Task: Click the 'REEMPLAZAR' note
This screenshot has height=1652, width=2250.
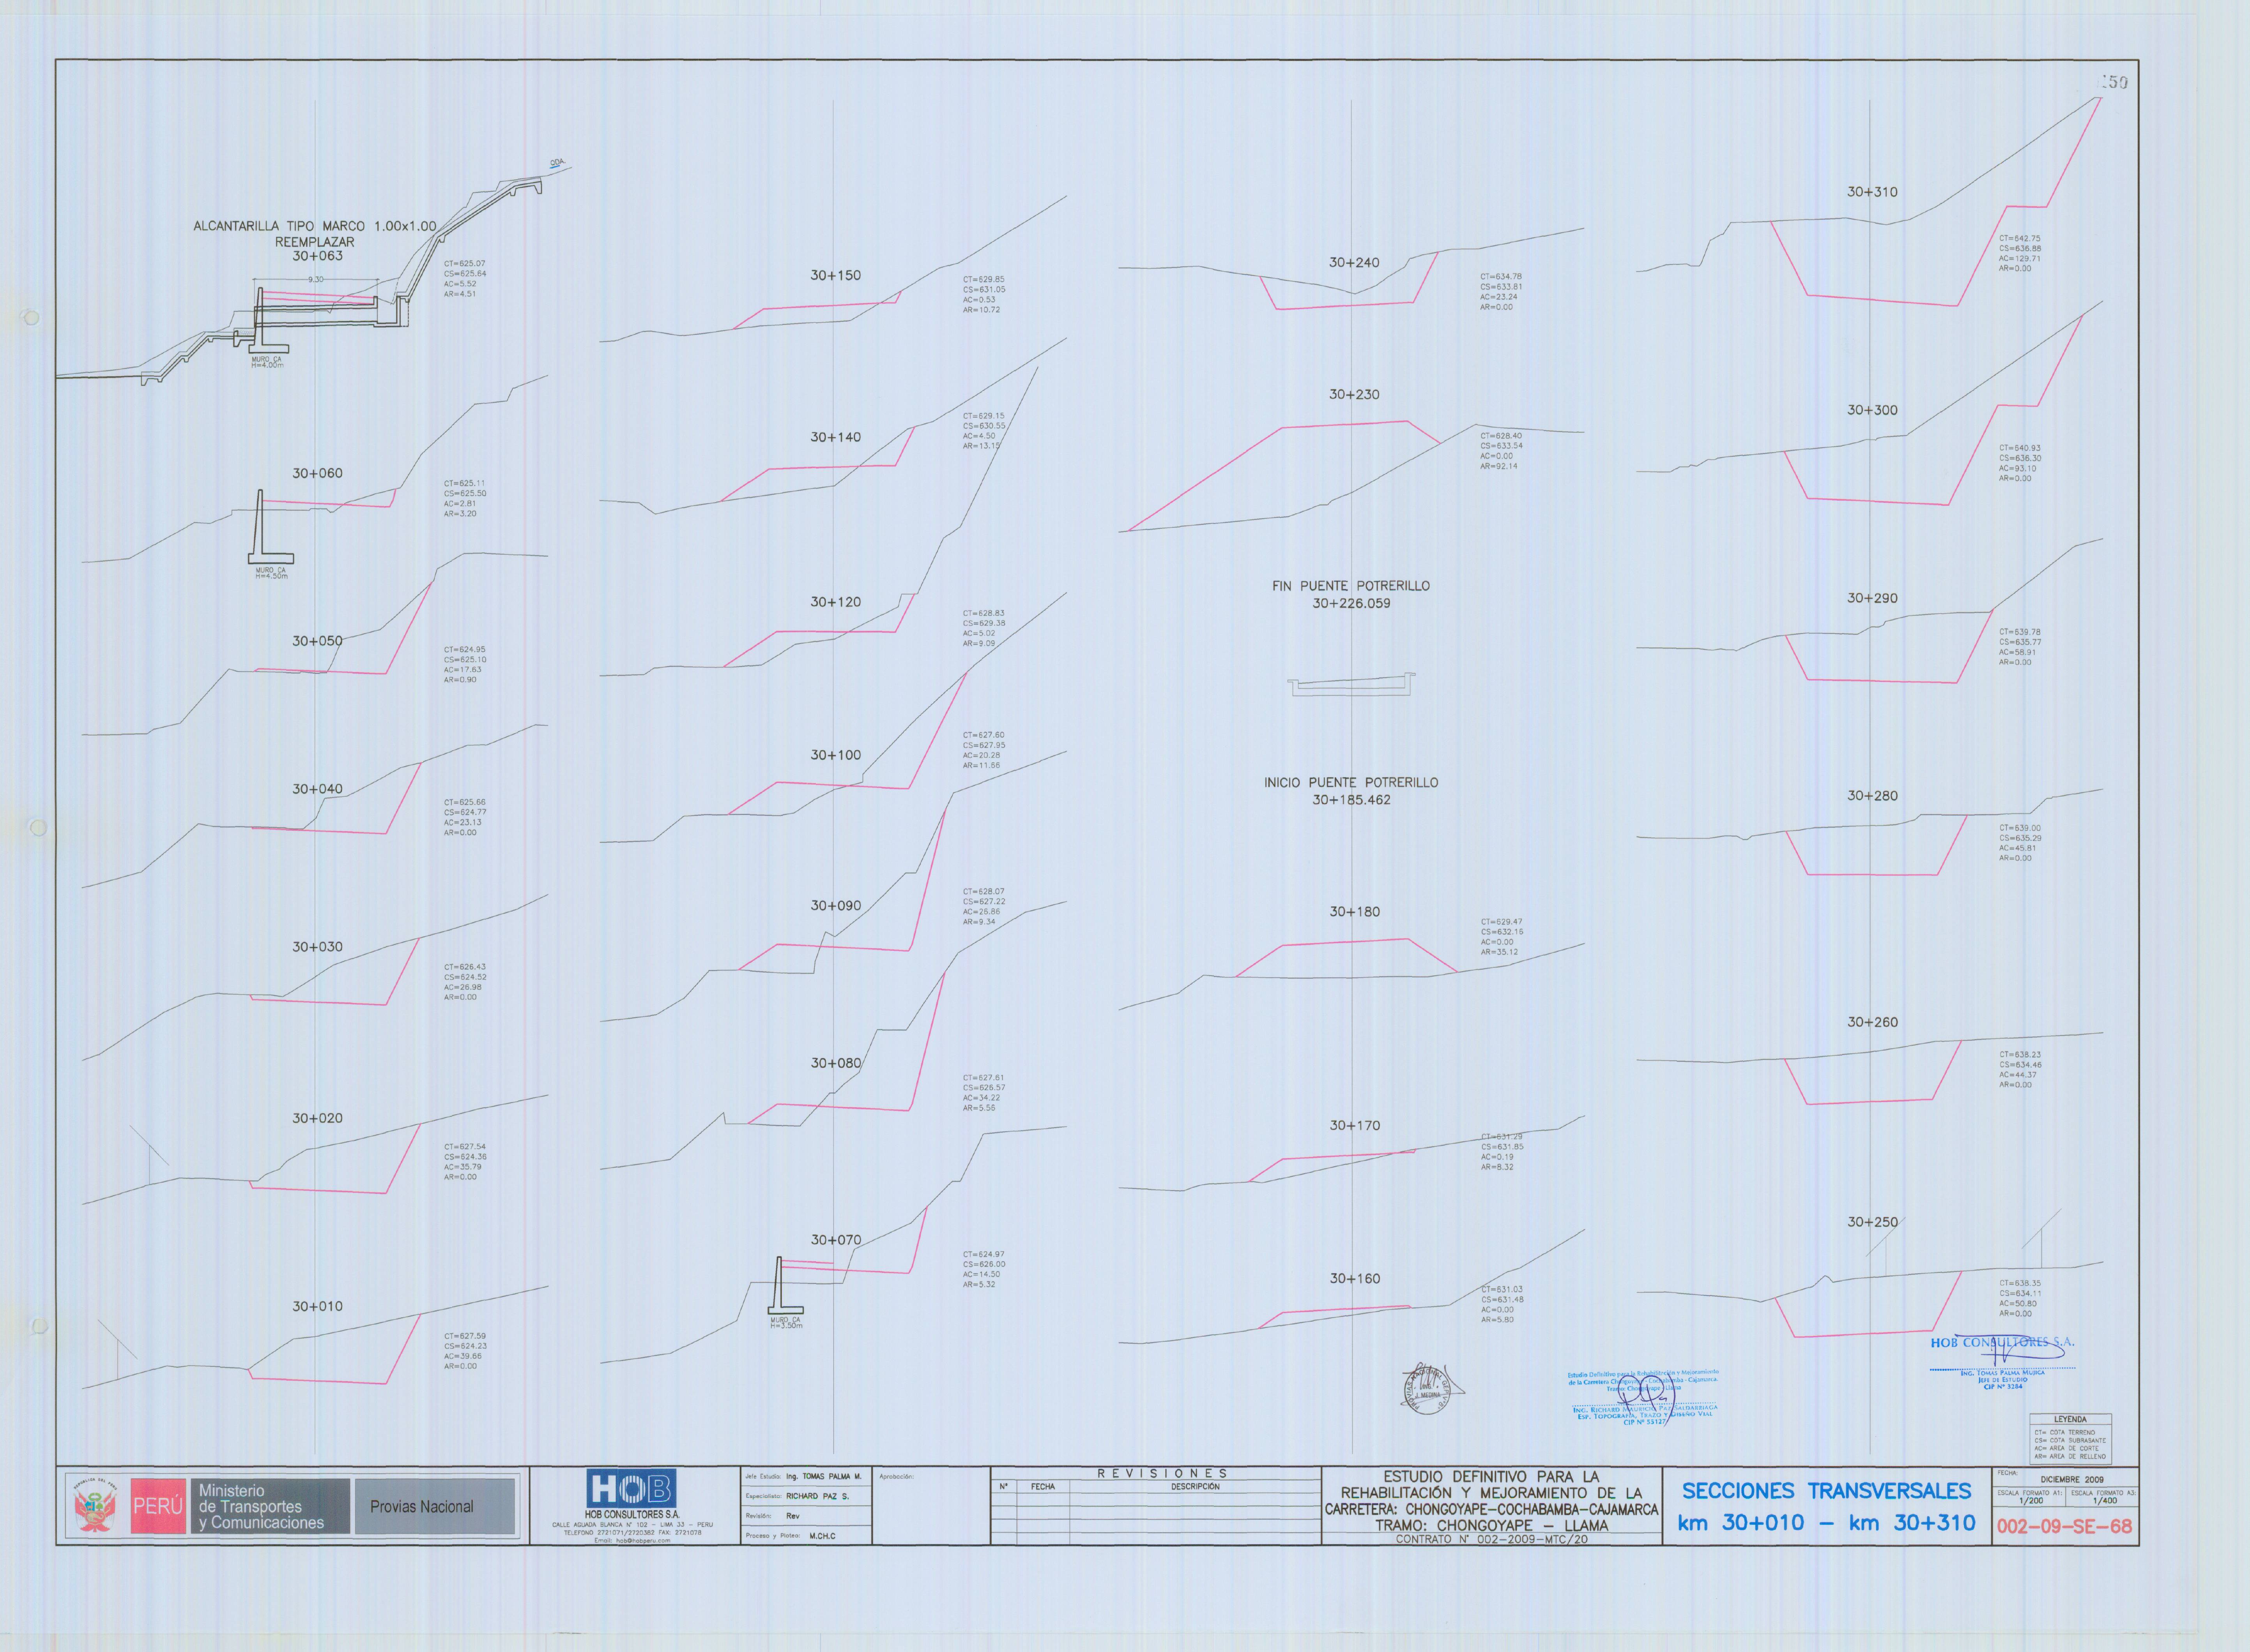Action: click(315, 241)
